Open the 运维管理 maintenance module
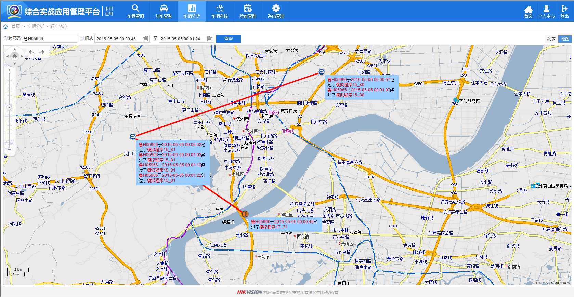Screen dimensions: 574x297 (x=248, y=11)
